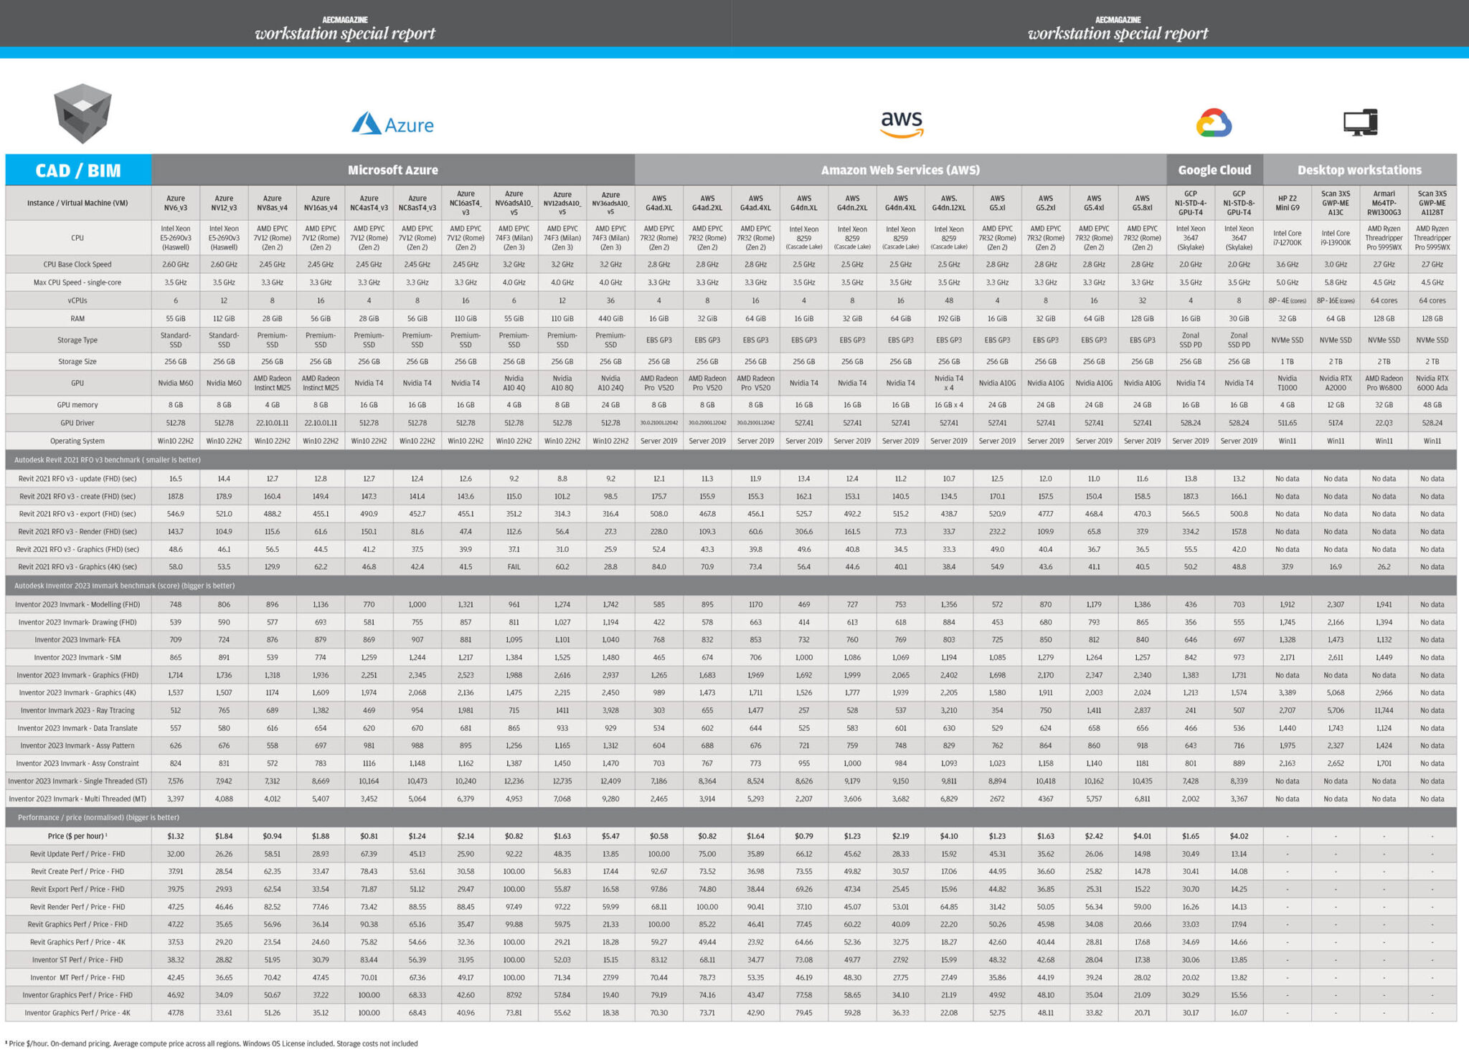Click the desktop workstation monitor icon

click(1361, 122)
